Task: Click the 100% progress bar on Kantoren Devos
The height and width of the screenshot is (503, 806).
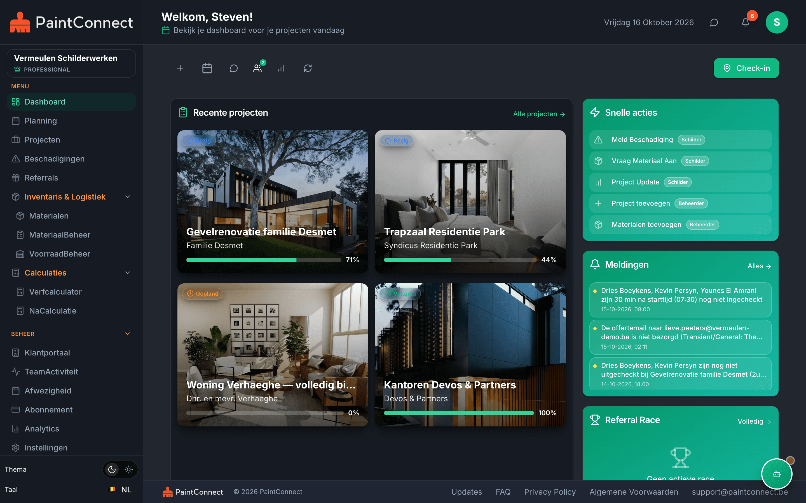Action: (459, 413)
